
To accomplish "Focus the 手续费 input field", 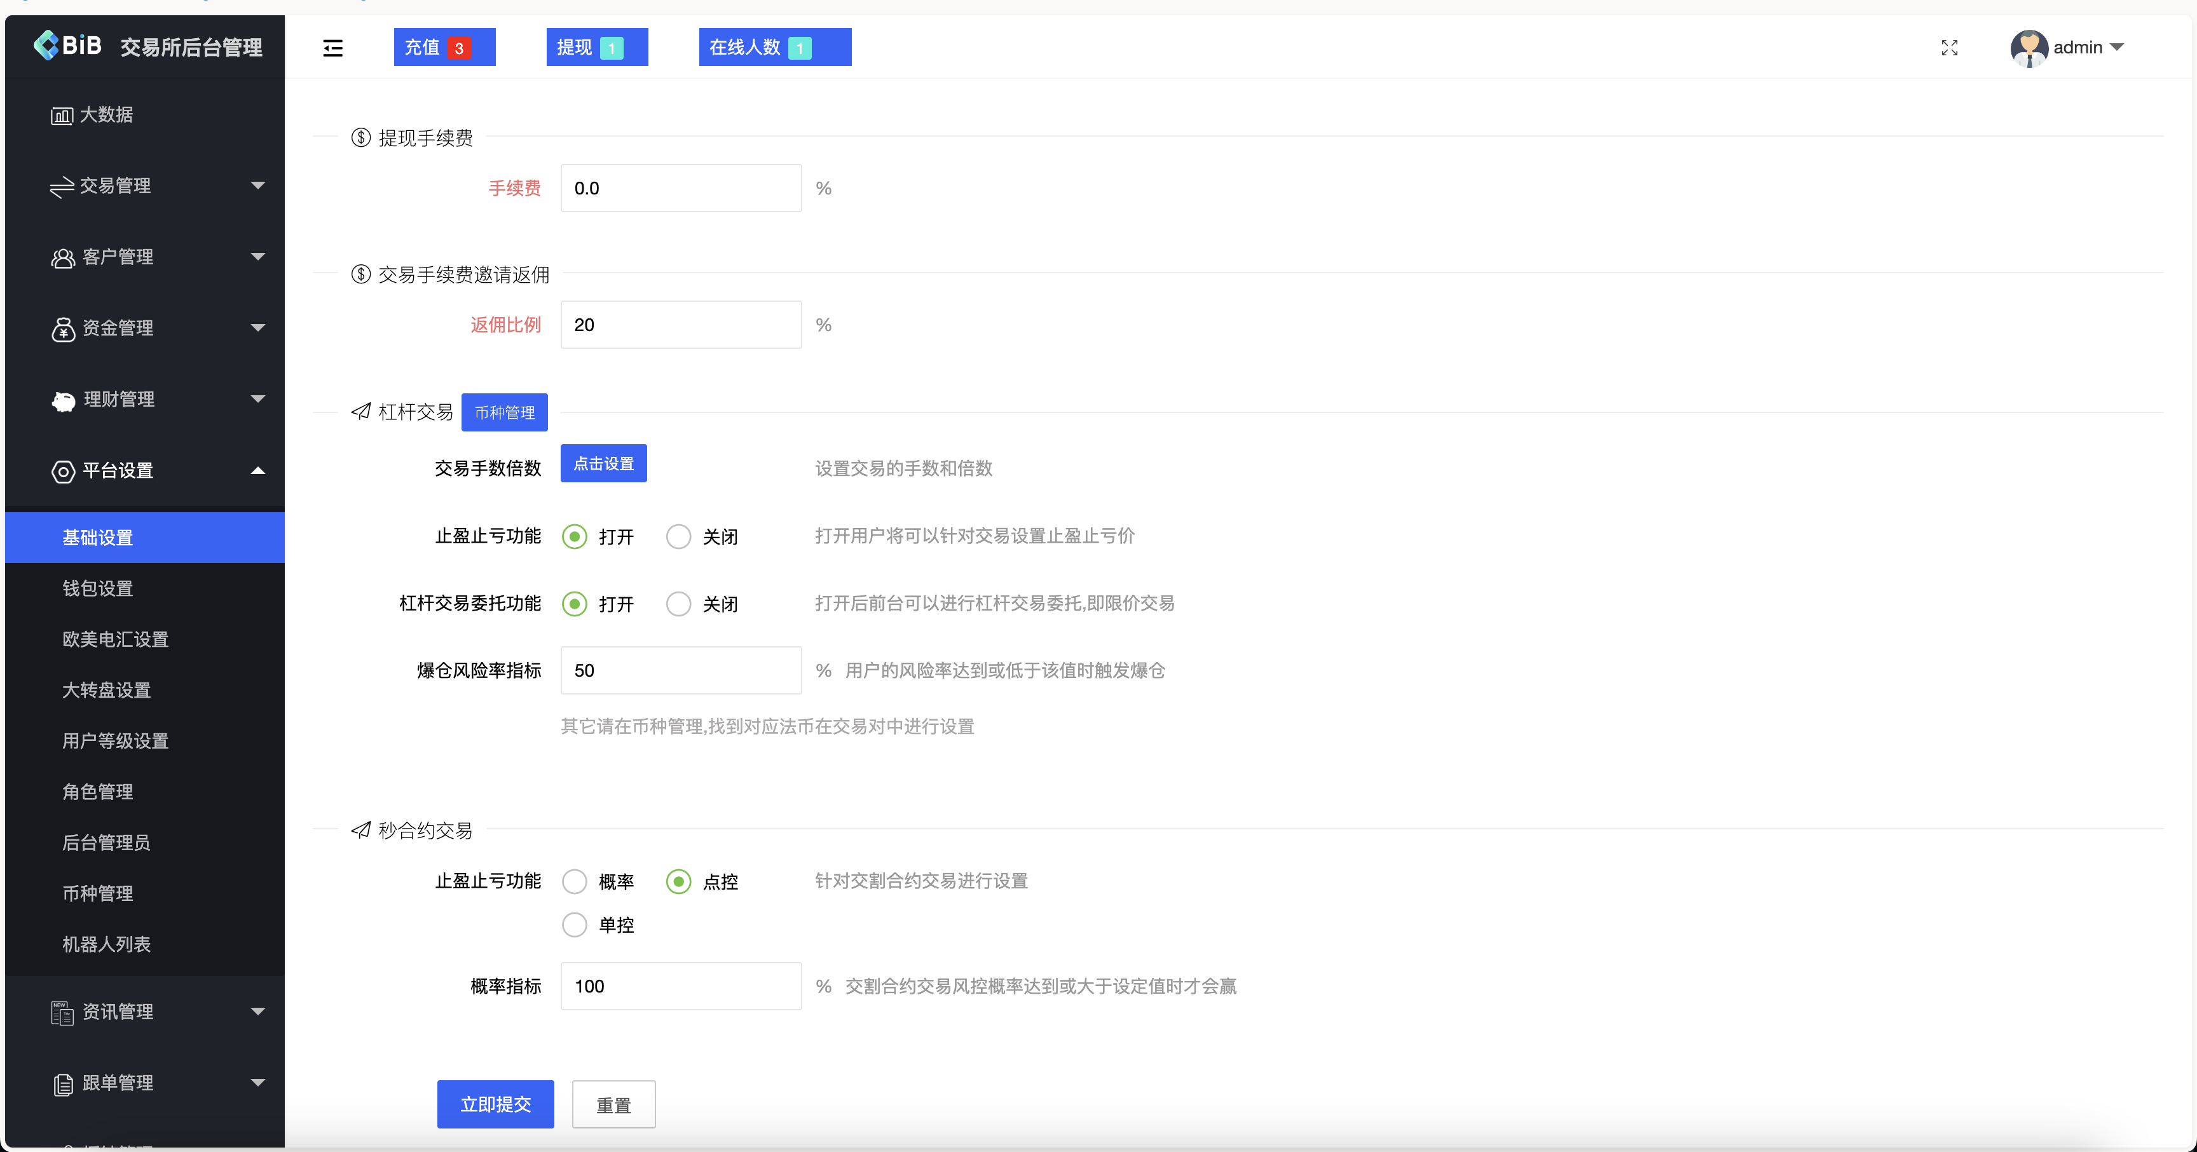I will [681, 189].
